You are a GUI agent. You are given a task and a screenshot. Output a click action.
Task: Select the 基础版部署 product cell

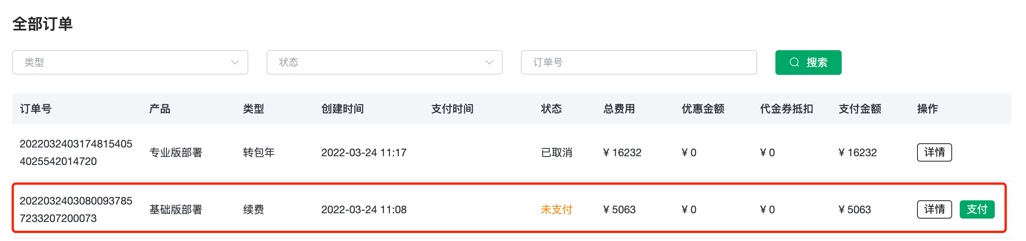click(176, 209)
